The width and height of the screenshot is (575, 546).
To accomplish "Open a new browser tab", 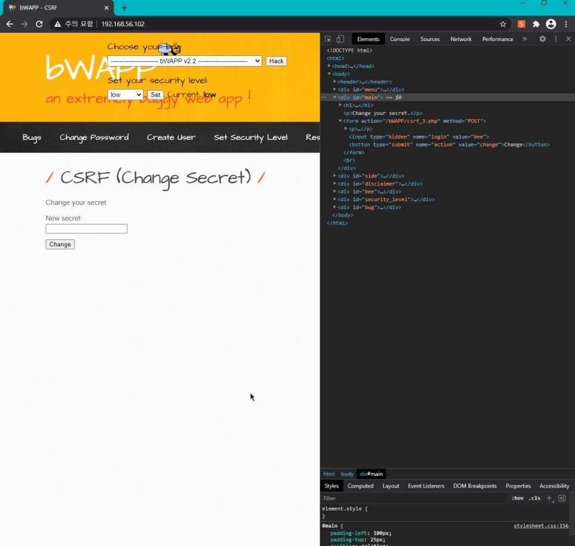I will (124, 8).
